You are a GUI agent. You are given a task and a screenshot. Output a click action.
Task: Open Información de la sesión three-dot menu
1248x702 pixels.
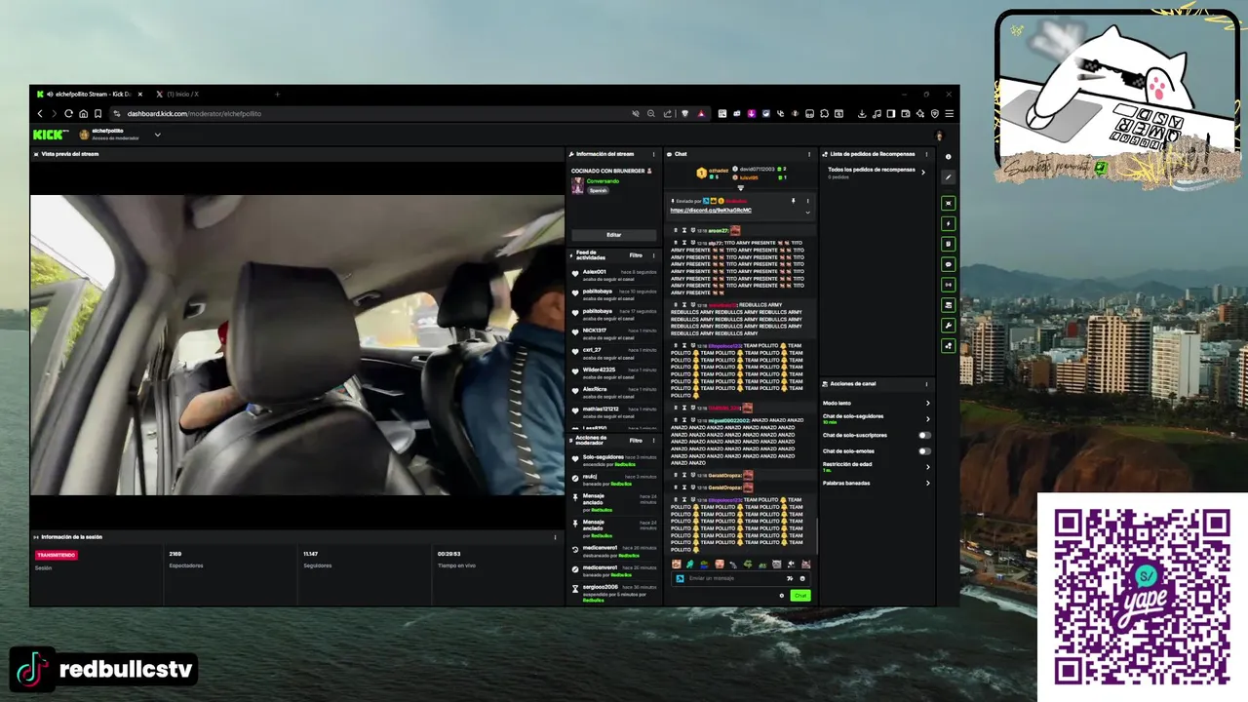tap(555, 537)
